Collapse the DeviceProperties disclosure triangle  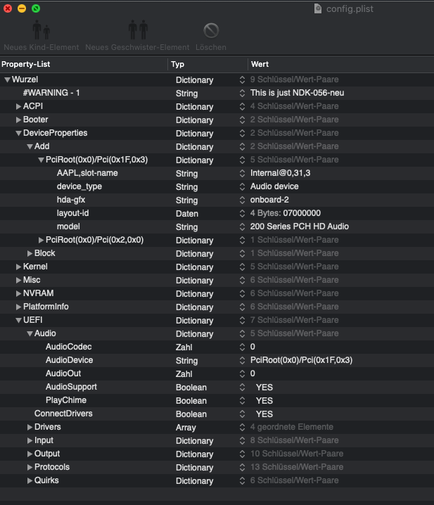pyautogui.click(x=19, y=133)
